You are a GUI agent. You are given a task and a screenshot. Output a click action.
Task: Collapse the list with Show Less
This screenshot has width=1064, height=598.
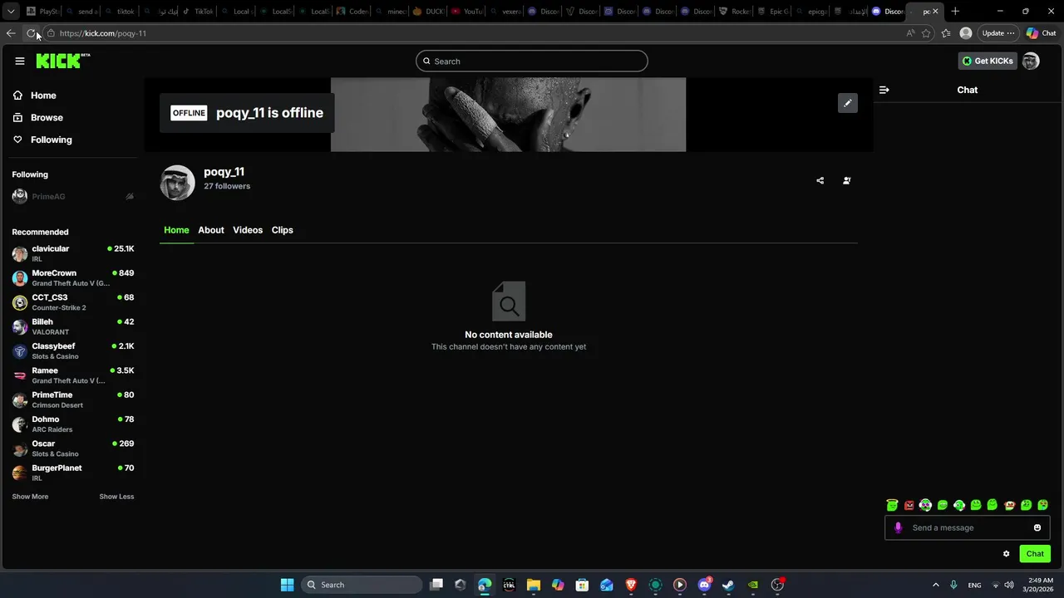click(x=116, y=497)
